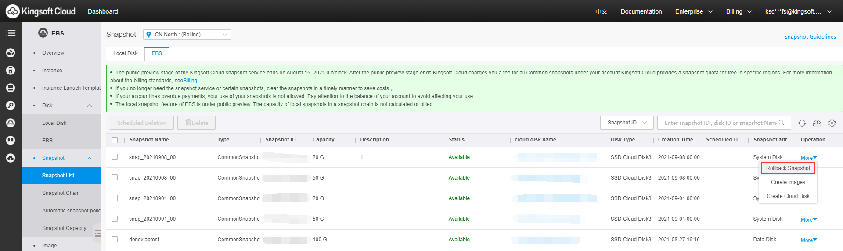Open the Billing link in the green notice
Viewport: 843px width, 251px height.
190,81
